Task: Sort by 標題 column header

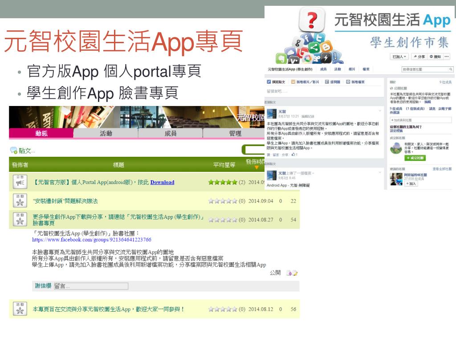Action: click(118, 165)
